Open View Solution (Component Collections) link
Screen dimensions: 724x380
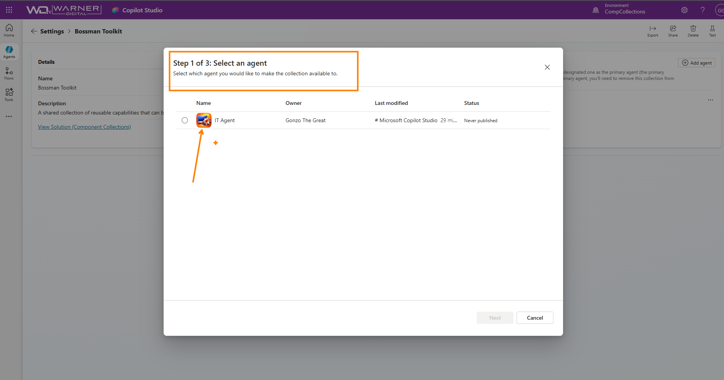84,127
